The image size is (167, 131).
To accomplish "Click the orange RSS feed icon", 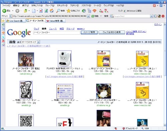I will pos(95,11).
